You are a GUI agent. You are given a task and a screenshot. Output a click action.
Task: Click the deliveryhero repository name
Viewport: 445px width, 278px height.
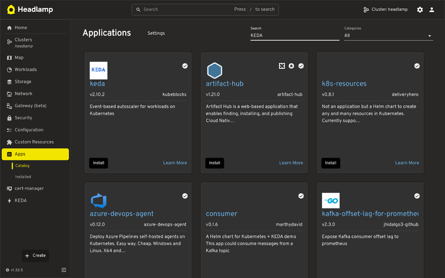tap(405, 94)
